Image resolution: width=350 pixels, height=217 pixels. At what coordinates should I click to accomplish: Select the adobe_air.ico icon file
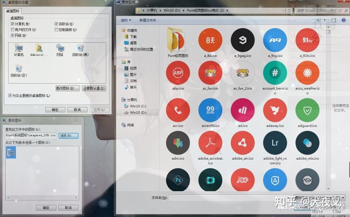pos(243,143)
